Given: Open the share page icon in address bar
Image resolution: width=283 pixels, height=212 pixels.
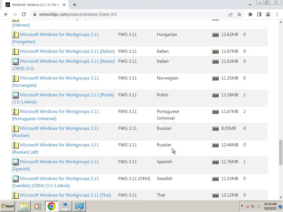Looking at the screenshot, I should [230, 14].
